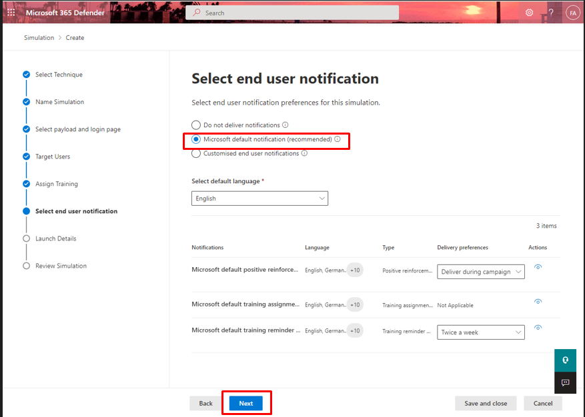The image size is (585, 417).
Task: Choose Customised end user notifications
Action: [196, 153]
